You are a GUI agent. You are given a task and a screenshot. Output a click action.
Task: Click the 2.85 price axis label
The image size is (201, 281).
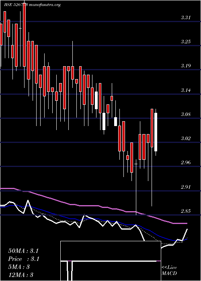[185, 211]
